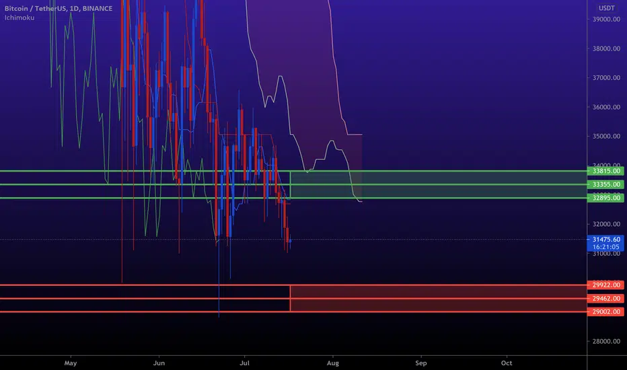The image size is (627, 370).
Task: Click the 37000.00 price axis value
Action: click(606, 77)
